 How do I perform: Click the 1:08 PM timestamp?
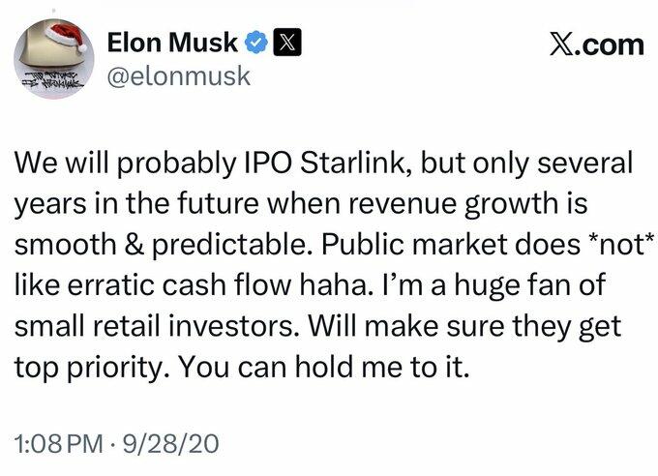pos(56,444)
